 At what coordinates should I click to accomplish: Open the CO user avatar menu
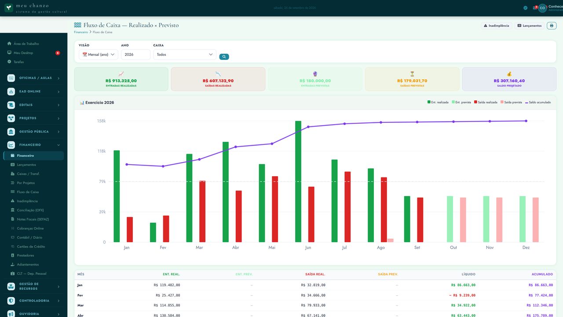click(542, 8)
